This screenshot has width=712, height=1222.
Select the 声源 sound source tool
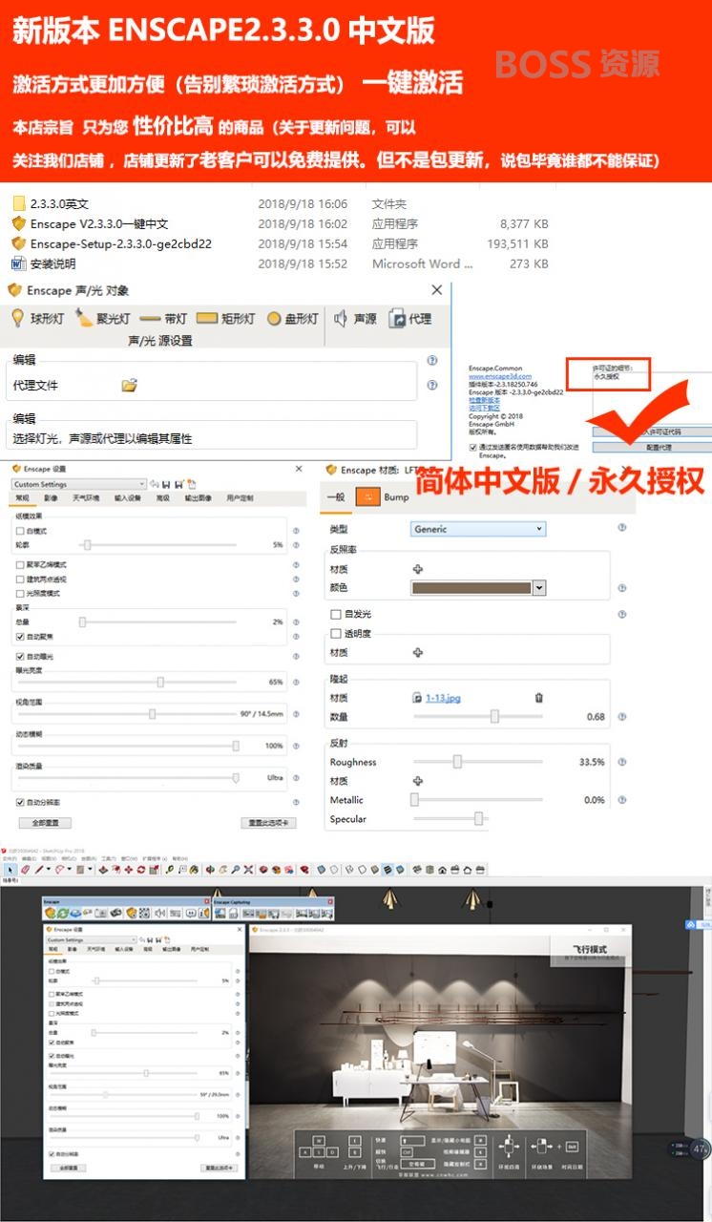pos(354,319)
